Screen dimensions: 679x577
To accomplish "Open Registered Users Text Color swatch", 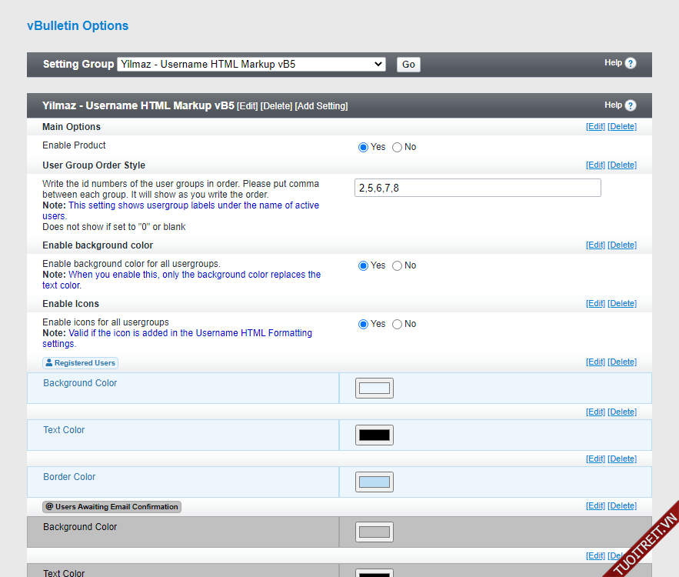I will (x=374, y=435).
